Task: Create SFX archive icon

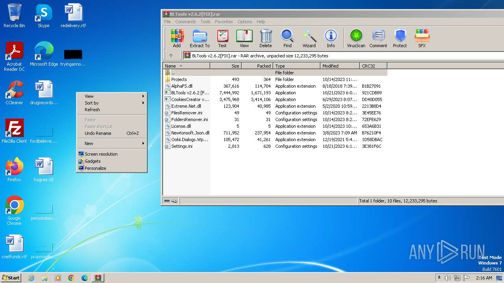Action: pyautogui.click(x=422, y=39)
